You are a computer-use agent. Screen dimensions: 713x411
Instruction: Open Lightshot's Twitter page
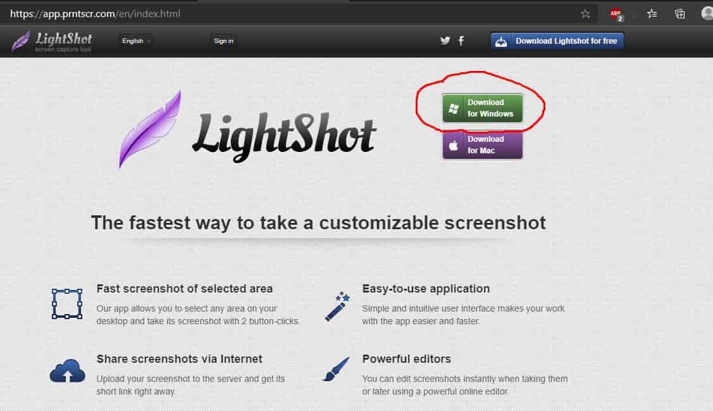pos(445,41)
